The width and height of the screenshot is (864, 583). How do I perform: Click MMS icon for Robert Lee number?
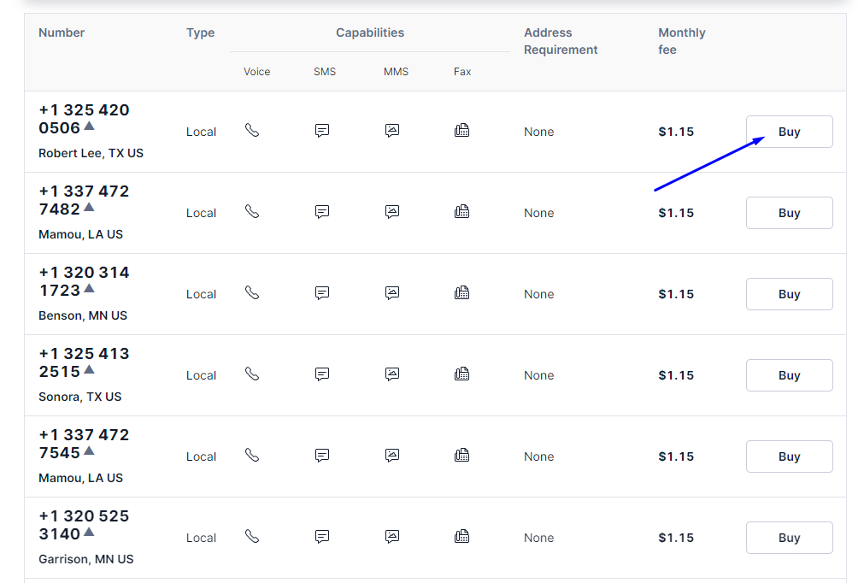click(392, 131)
